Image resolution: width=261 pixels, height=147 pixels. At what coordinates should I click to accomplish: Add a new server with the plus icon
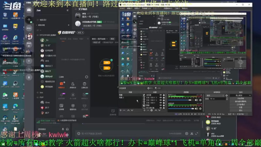29,61
